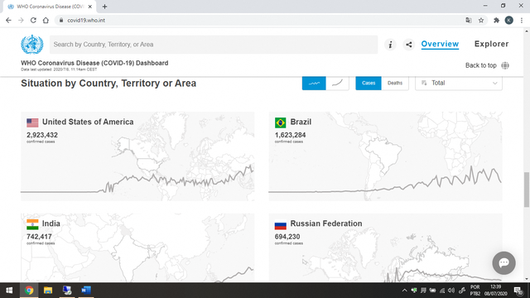Open the notification center icon
The image size is (530, 298).
coord(518,291)
